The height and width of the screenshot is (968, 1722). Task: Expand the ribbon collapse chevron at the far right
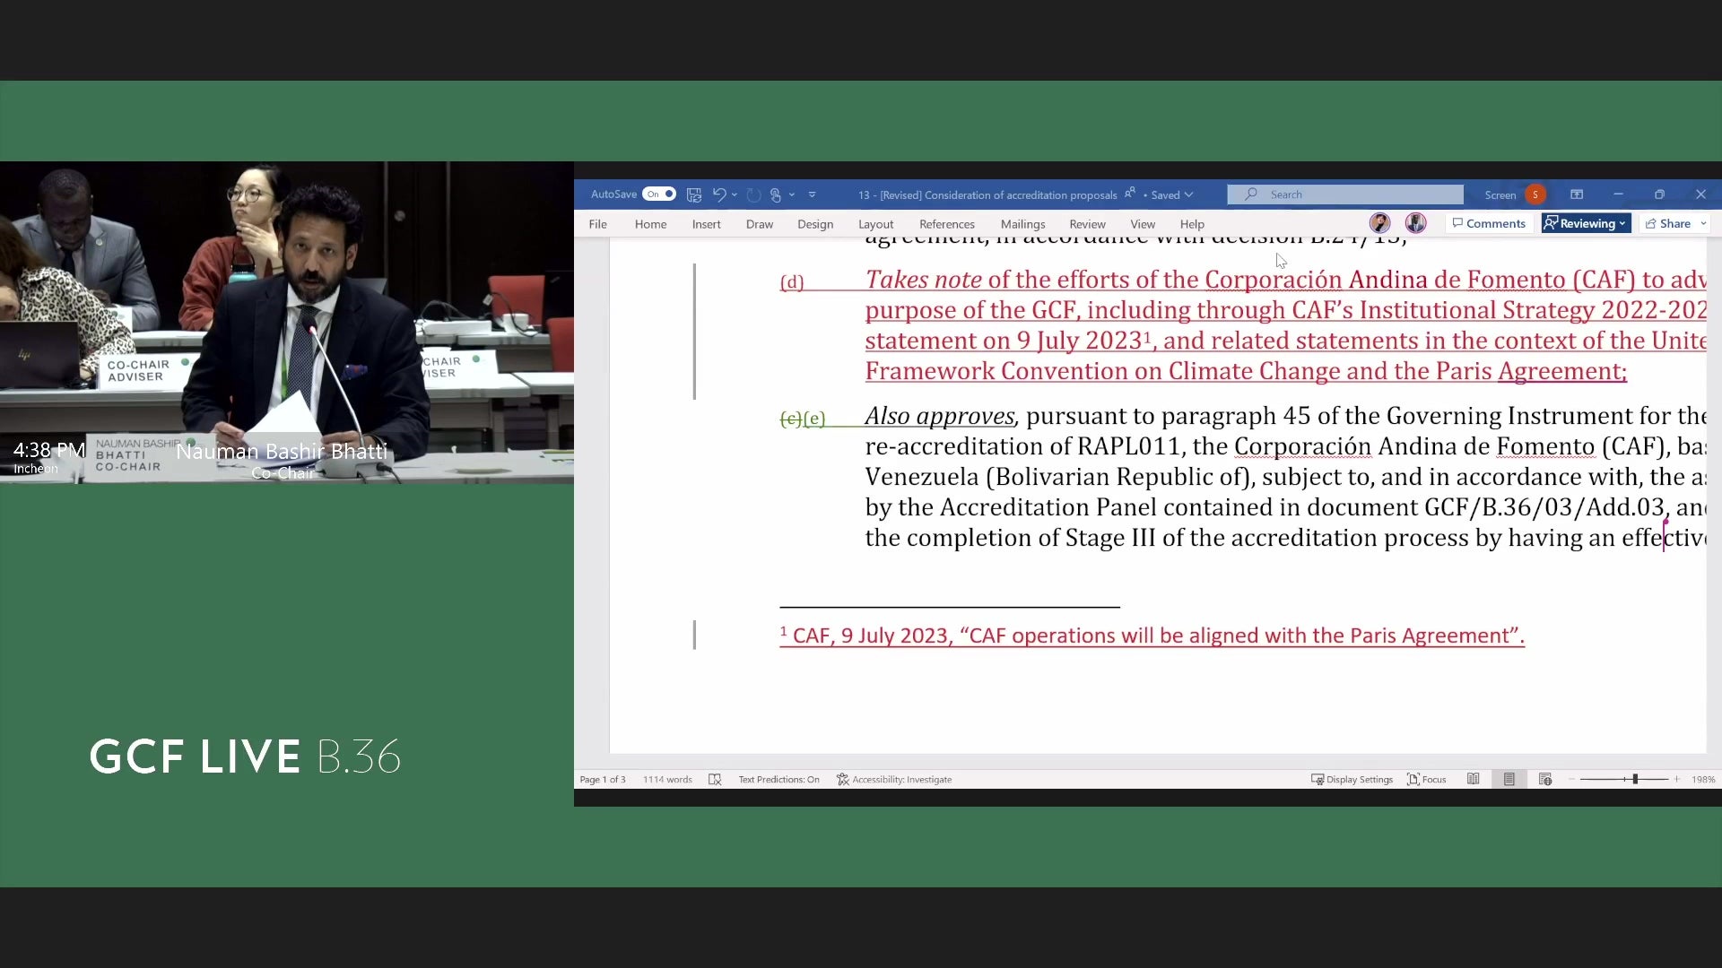tap(1703, 224)
